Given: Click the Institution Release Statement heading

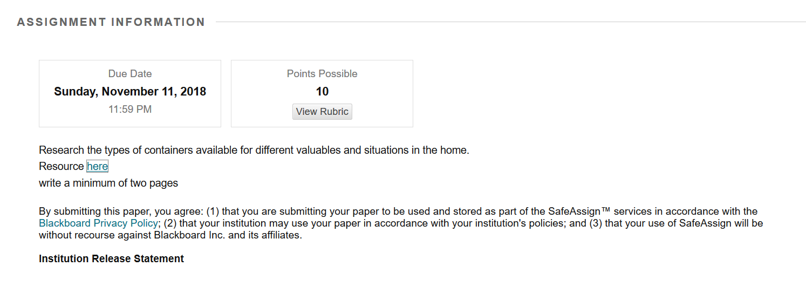Looking at the screenshot, I should (112, 259).
